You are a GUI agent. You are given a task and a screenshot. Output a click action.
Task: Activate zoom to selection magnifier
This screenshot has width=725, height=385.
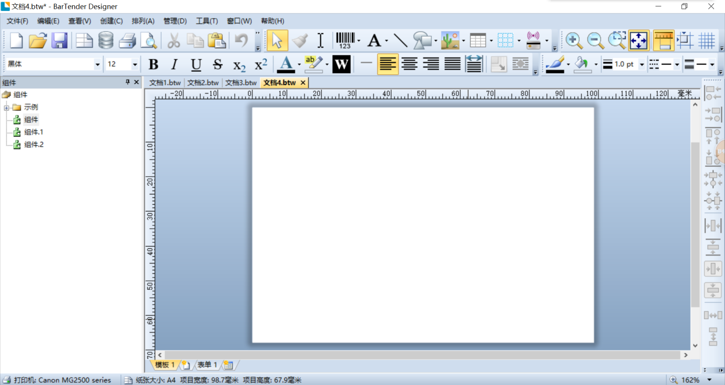[x=617, y=41]
